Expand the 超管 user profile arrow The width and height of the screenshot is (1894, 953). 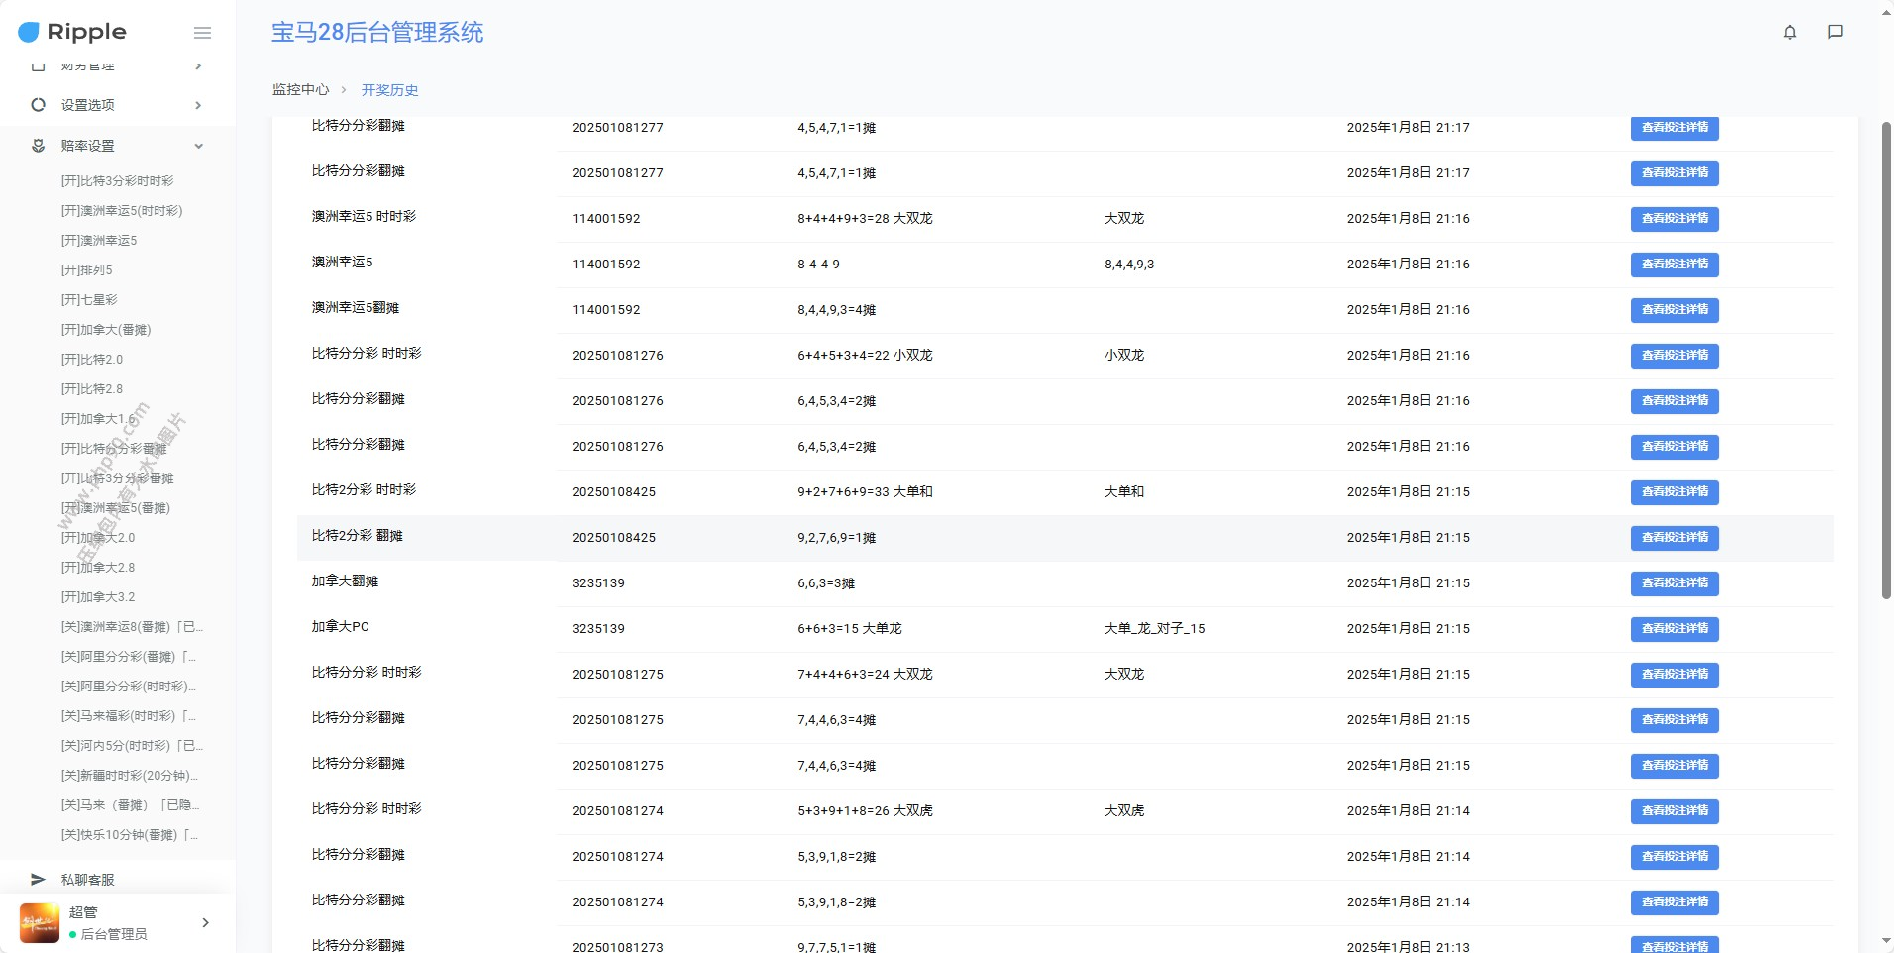coord(205,923)
